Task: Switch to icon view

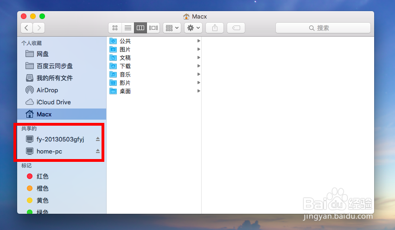Action: click(x=115, y=28)
